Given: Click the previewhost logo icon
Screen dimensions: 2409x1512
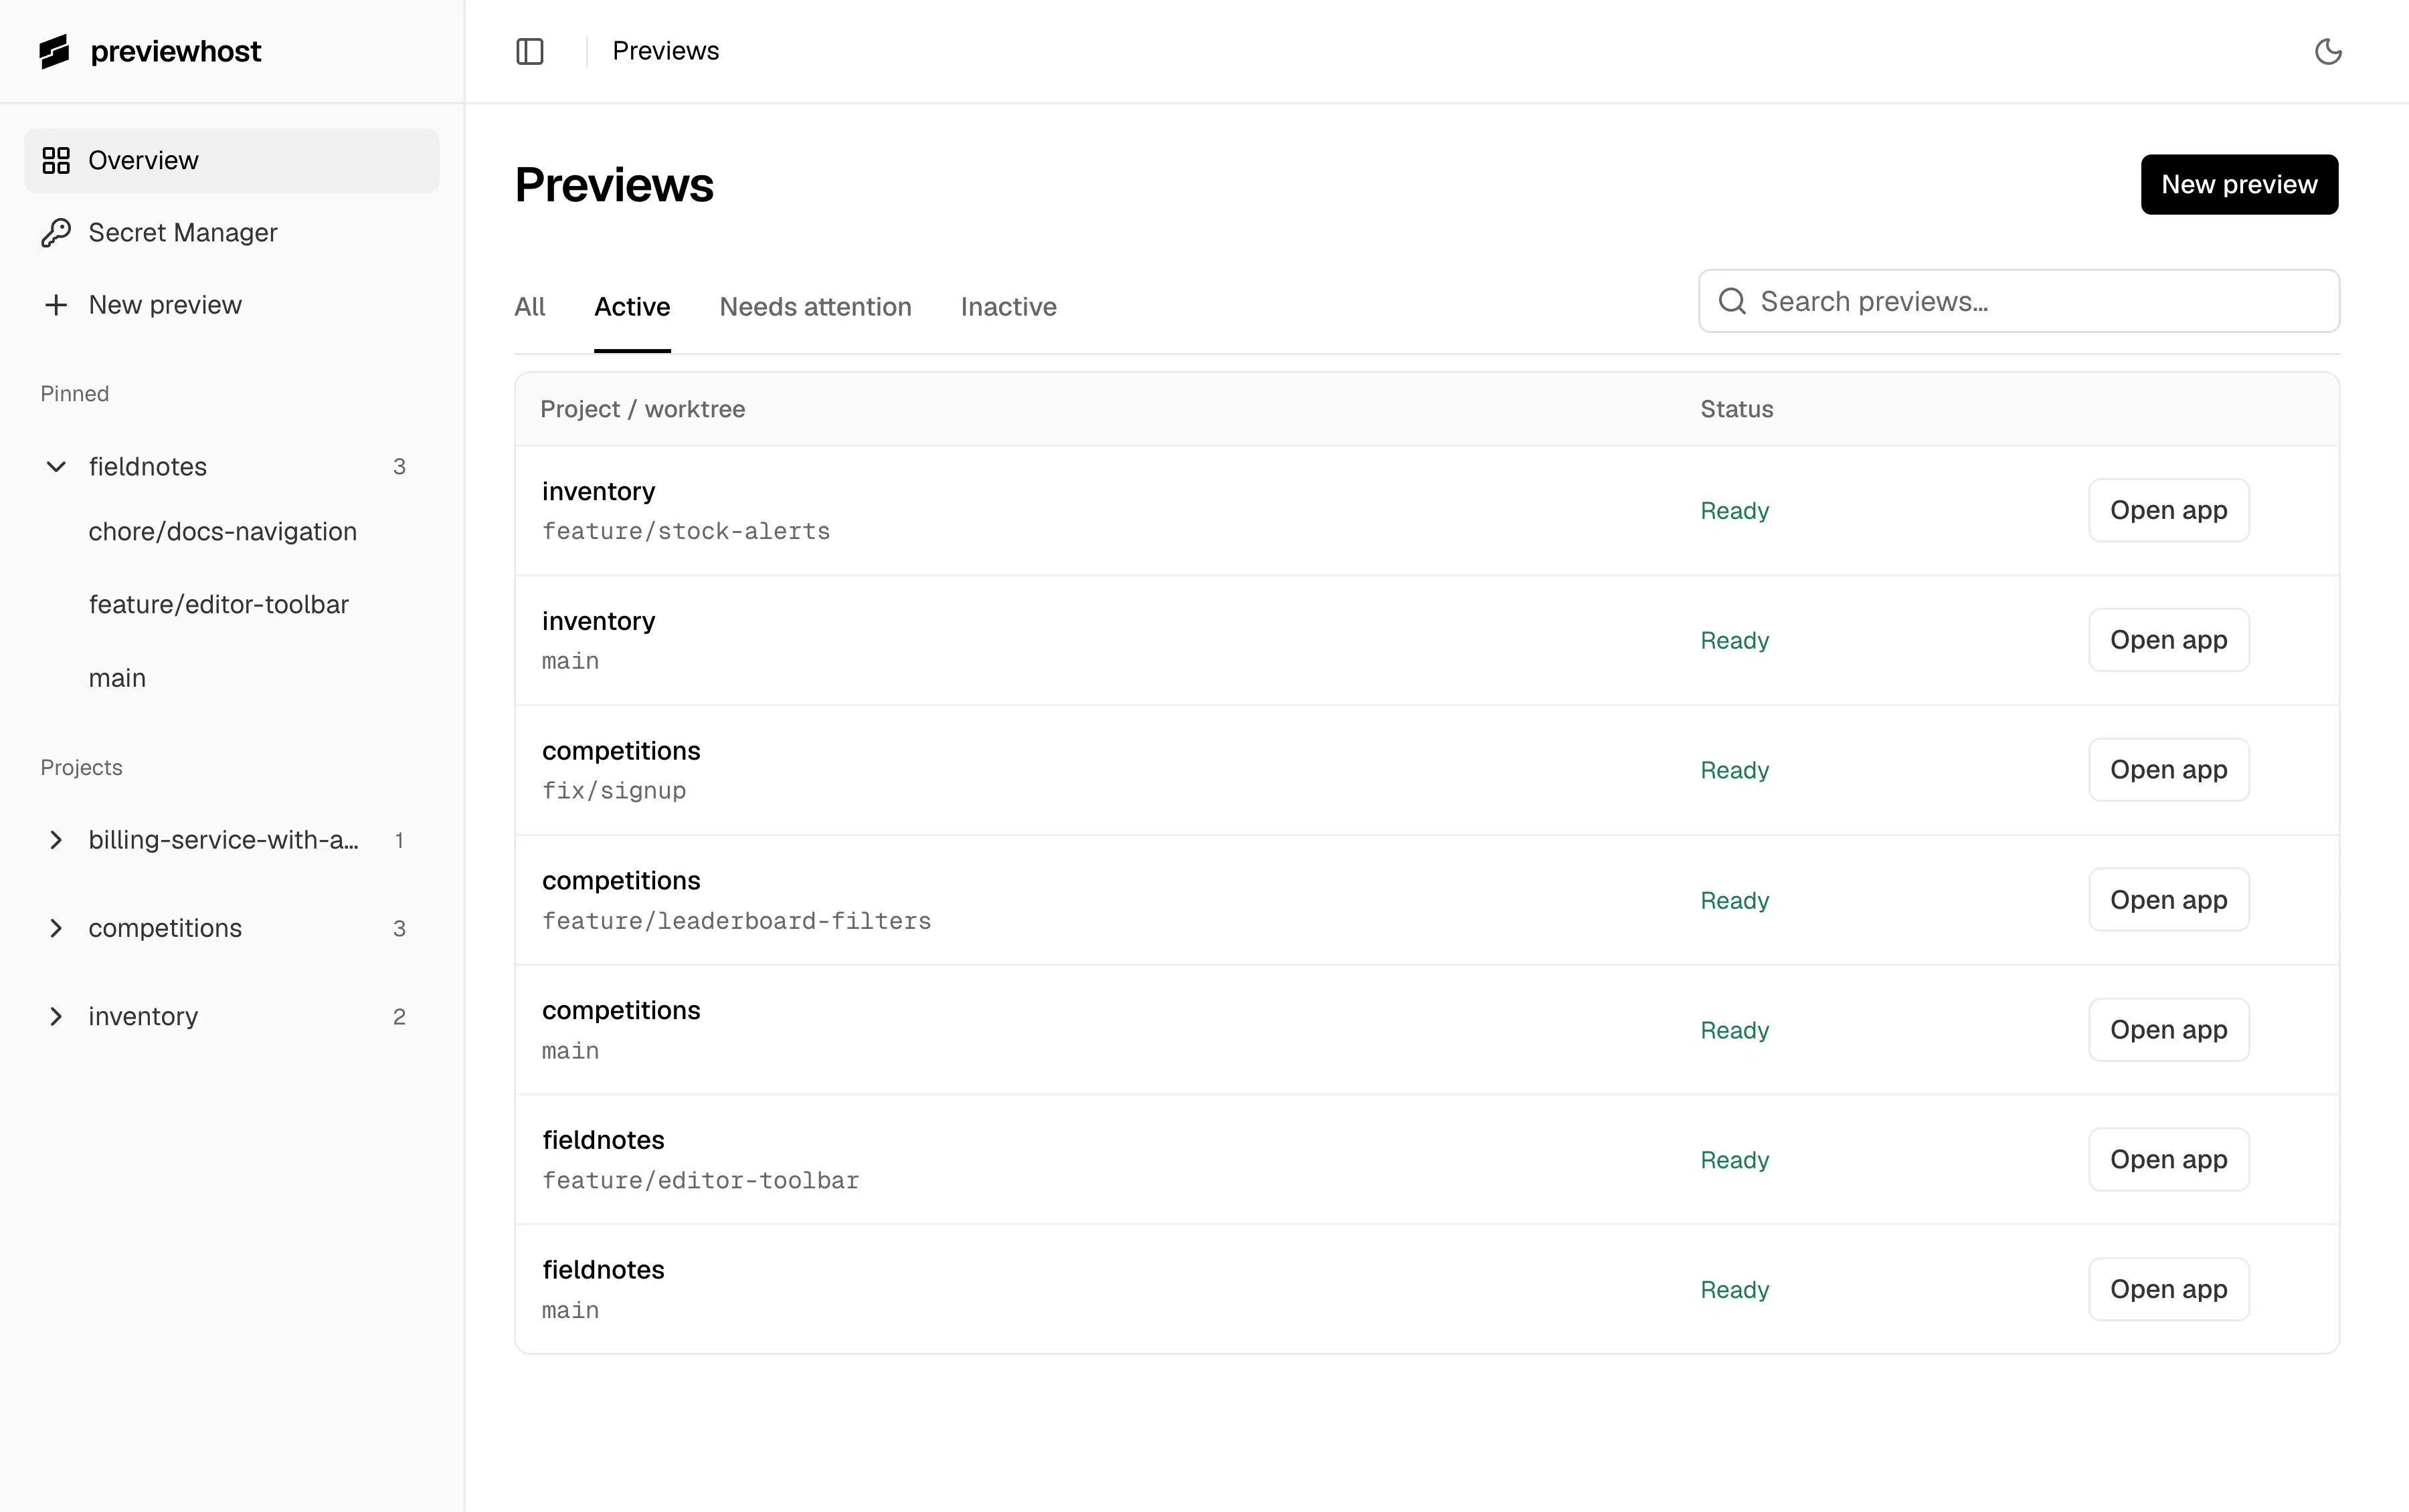Looking at the screenshot, I should (54, 51).
